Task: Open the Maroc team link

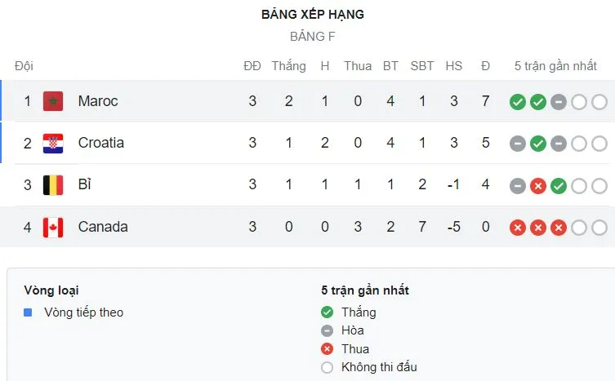Action: coord(98,101)
